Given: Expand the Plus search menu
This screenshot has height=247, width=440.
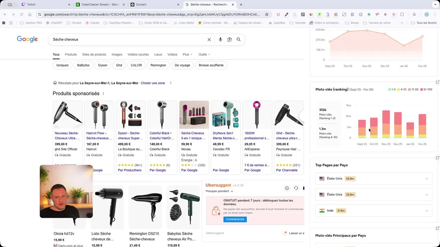Looking at the screenshot, I should pyautogui.click(x=187, y=55).
